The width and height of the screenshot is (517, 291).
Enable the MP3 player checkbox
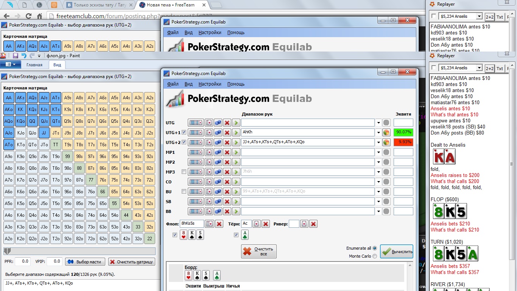coord(184,172)
